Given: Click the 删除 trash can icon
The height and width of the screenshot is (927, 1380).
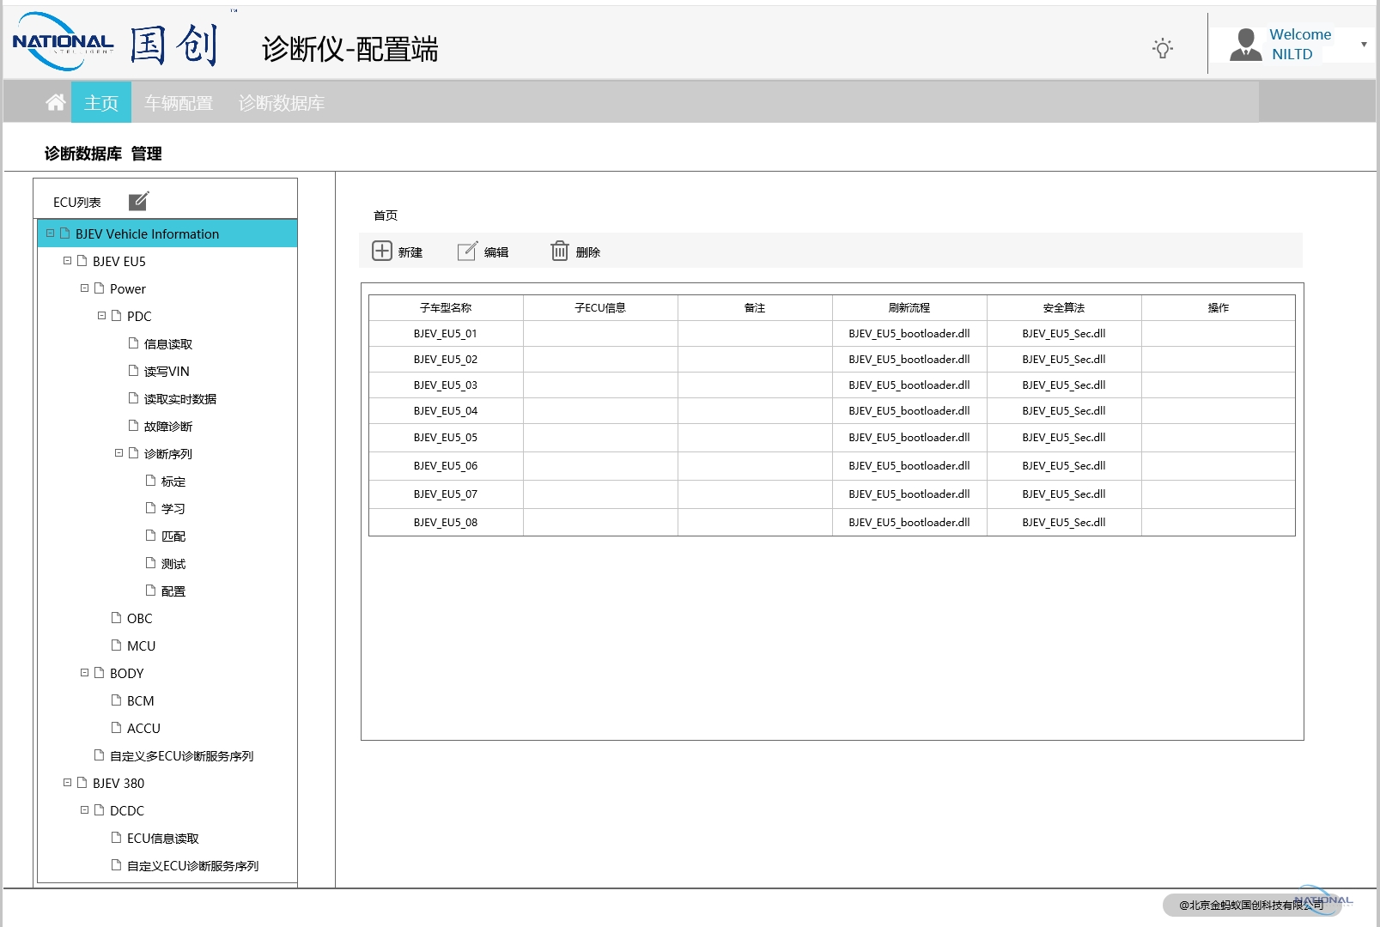Looking at the screenshot, I should [560, 251].
